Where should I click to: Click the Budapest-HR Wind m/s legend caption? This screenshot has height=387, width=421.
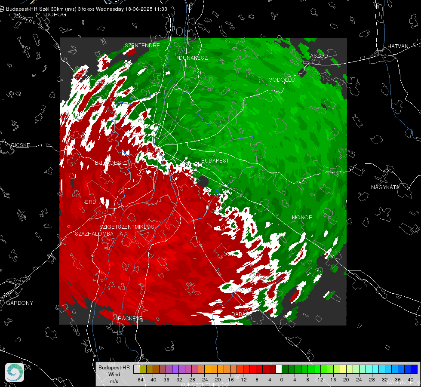click(x=114, y=374)
